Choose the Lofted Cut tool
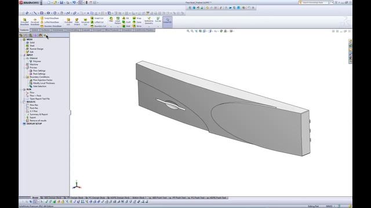The image size is (371, 208). click(97, 22)
